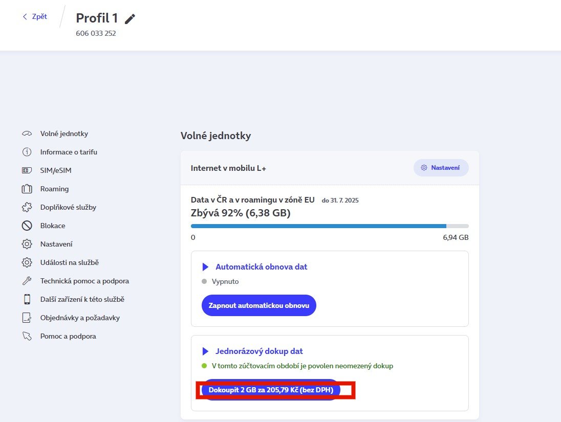Click the Blokace prohibition icon
Screen dimensions: 561x422
(27, 226)
